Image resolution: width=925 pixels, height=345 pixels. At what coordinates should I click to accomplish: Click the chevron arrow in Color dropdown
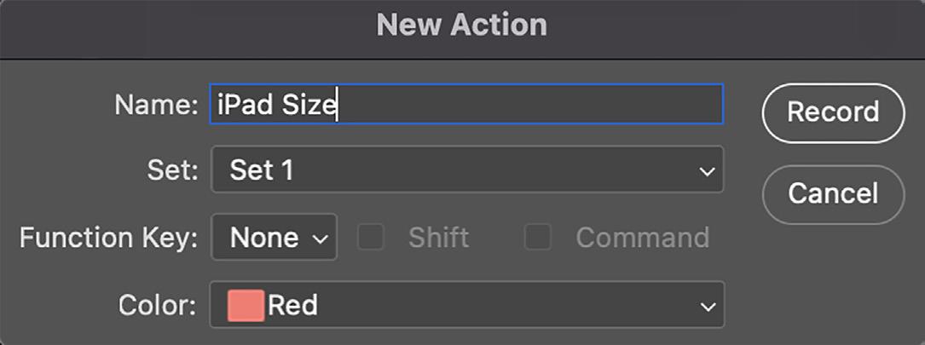coord(707,306)
